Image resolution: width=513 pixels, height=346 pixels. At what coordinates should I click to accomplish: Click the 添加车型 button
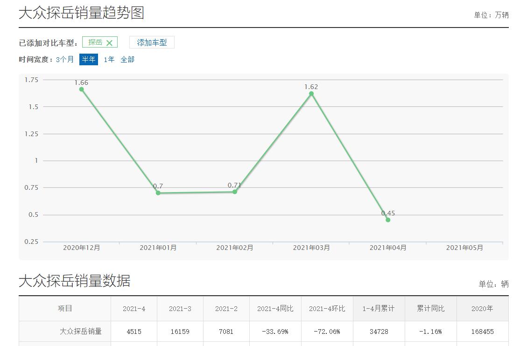pyautogui.click(x=152, y=42)
